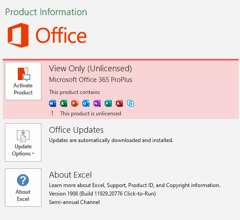The height and width of the screenshot is (220, 240).
Task: Click the 'This product is unlicensed' message
Action: click(x=91, y=114)
